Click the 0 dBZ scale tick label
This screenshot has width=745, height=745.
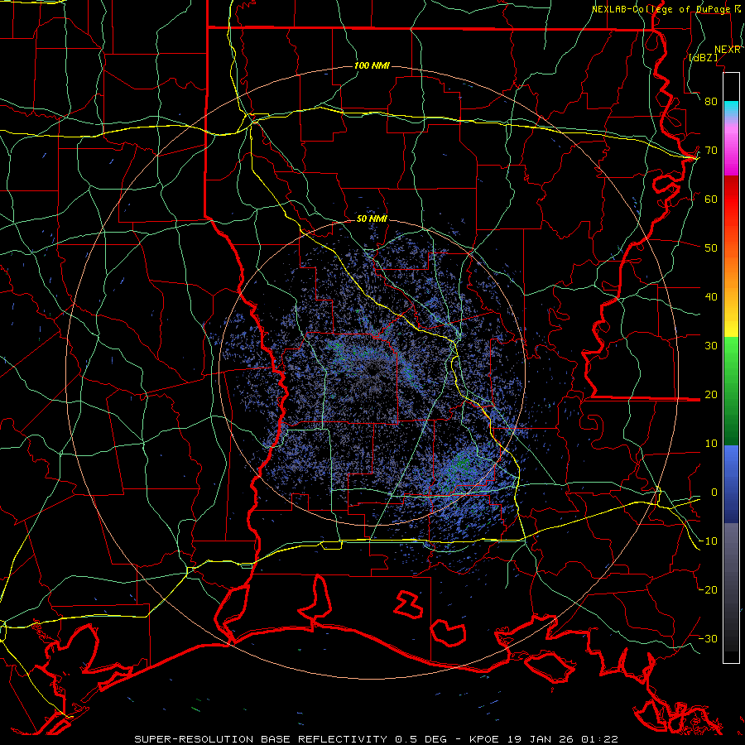[714, 493]
